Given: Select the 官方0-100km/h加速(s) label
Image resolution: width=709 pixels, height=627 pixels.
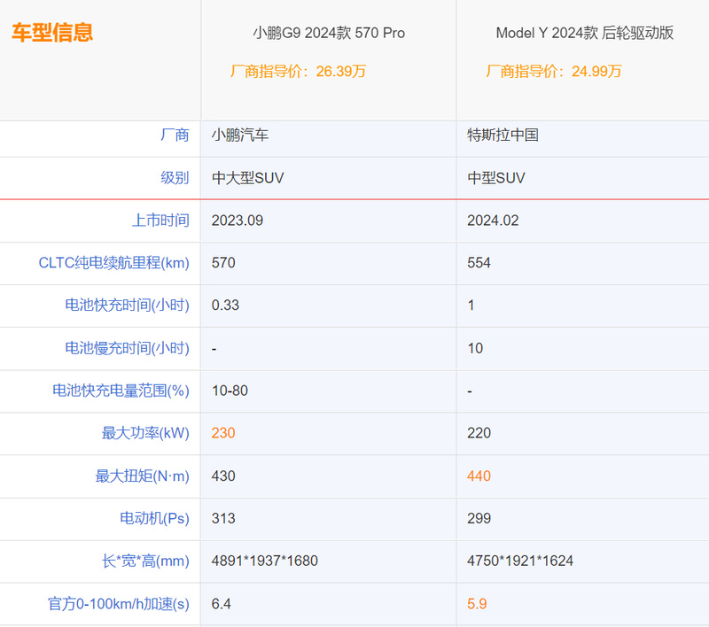Looking at the screenshot, I should [x=119, y=604].
